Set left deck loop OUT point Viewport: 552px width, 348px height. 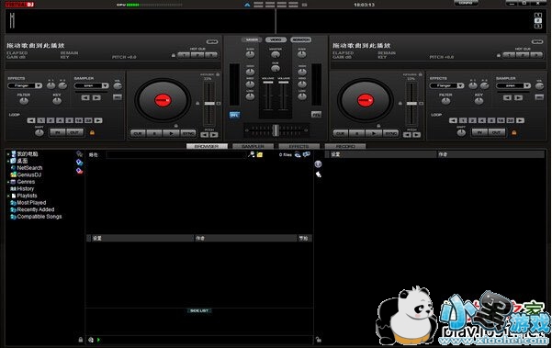75,132
